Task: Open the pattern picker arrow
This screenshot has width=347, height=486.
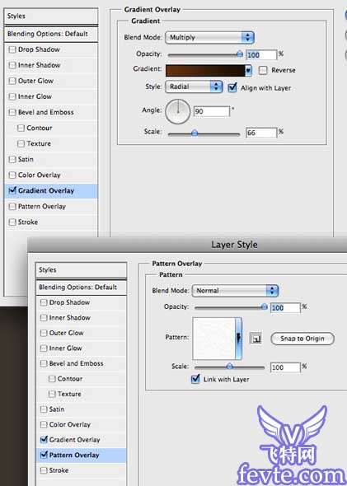Action: coord(238,339)
